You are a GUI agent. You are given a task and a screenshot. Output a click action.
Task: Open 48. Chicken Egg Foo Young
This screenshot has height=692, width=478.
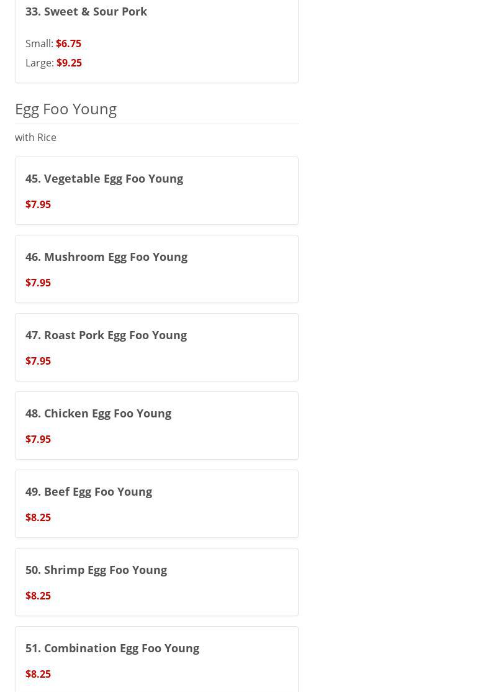pos(98,413)
